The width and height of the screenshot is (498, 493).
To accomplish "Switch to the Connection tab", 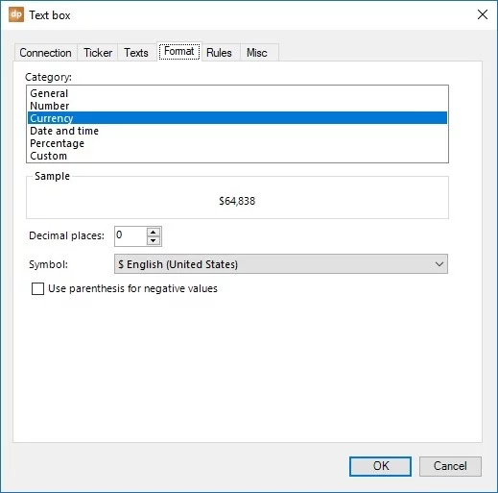I will pos(45,53).
